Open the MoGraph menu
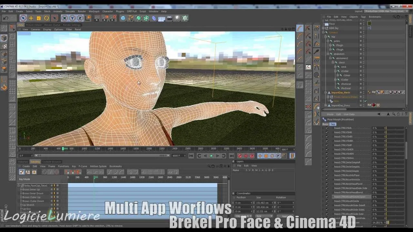Image resolution: width=413 pixels, height=232 pixels. (94, 11)
